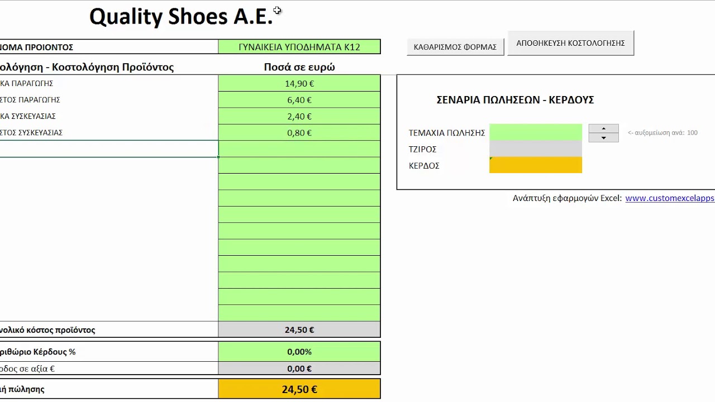Click the Quality Shoes A.E. title
Image resolution: width=715 pixels, height=402 pixels.
[181, 17]
